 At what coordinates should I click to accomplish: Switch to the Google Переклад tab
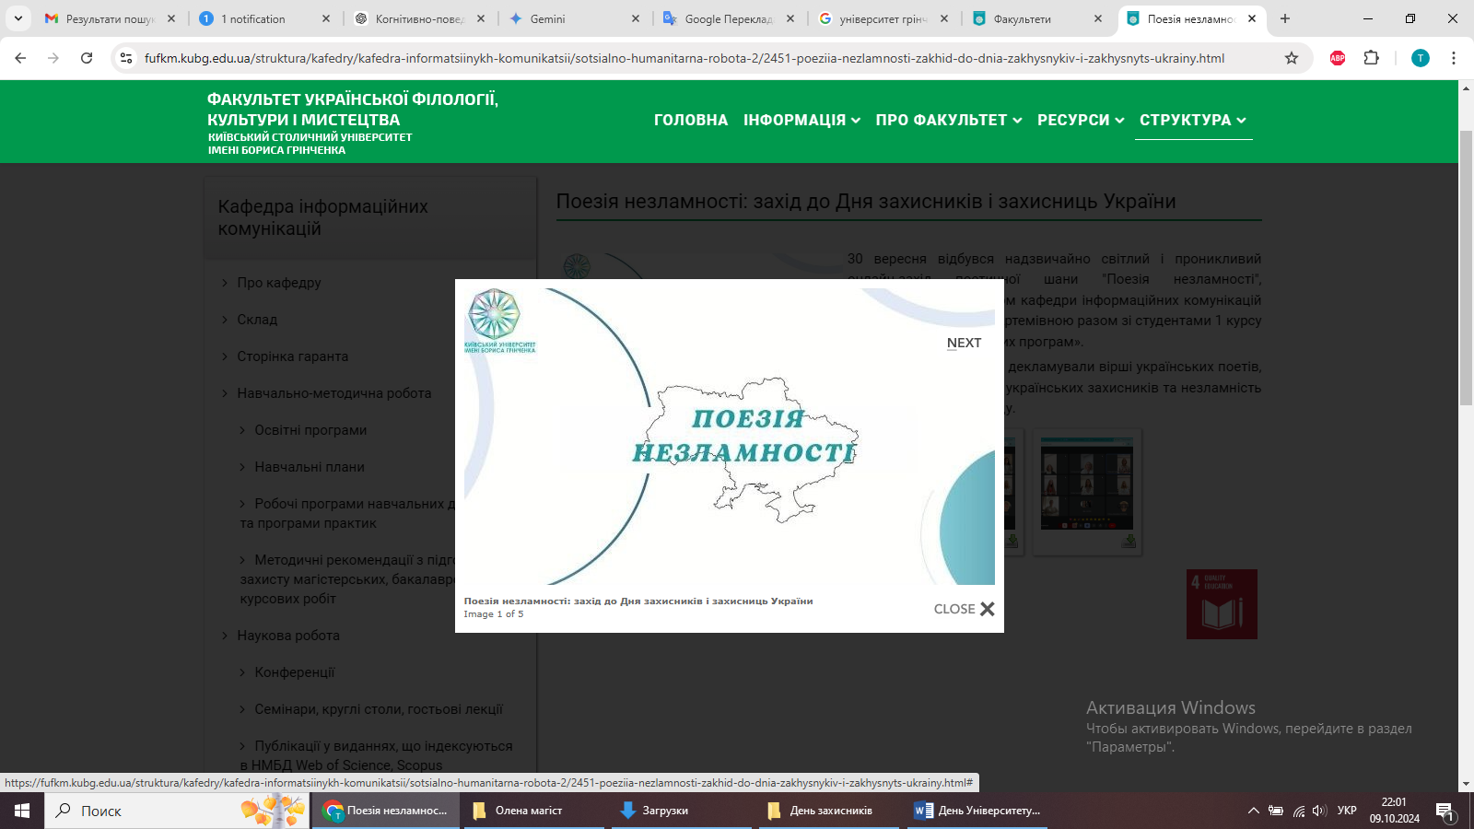tap(728, 18)
